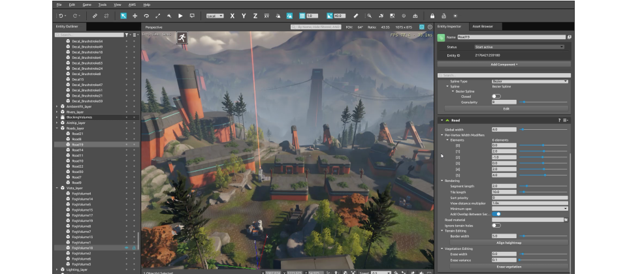Open the Status Start active dropdown
The height and width of the screenshot is (274, 627).
519,47
